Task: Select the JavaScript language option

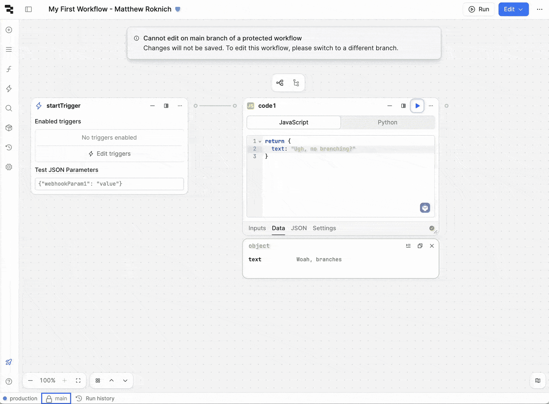Action: (x=294, y=122)
